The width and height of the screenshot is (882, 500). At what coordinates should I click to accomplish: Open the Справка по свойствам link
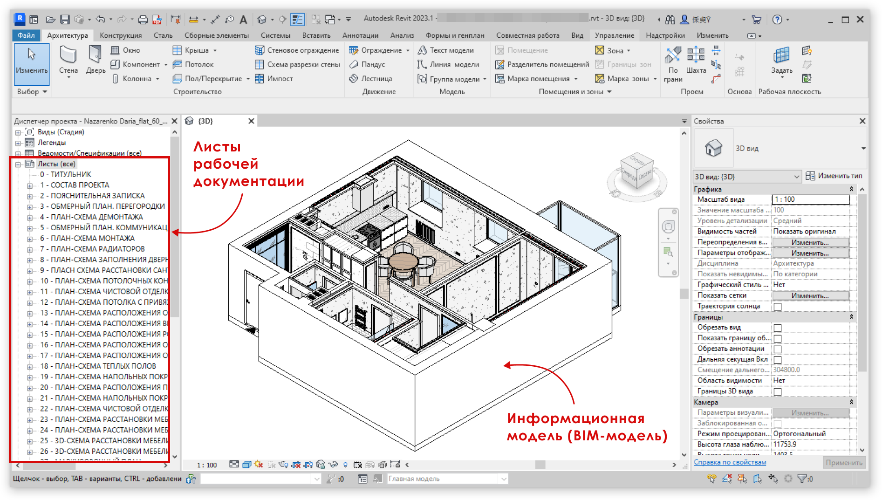[x=730, y=462]
